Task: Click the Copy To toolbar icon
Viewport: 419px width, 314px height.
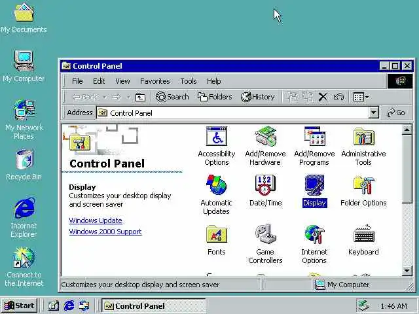Action: (x=308, y=97)
